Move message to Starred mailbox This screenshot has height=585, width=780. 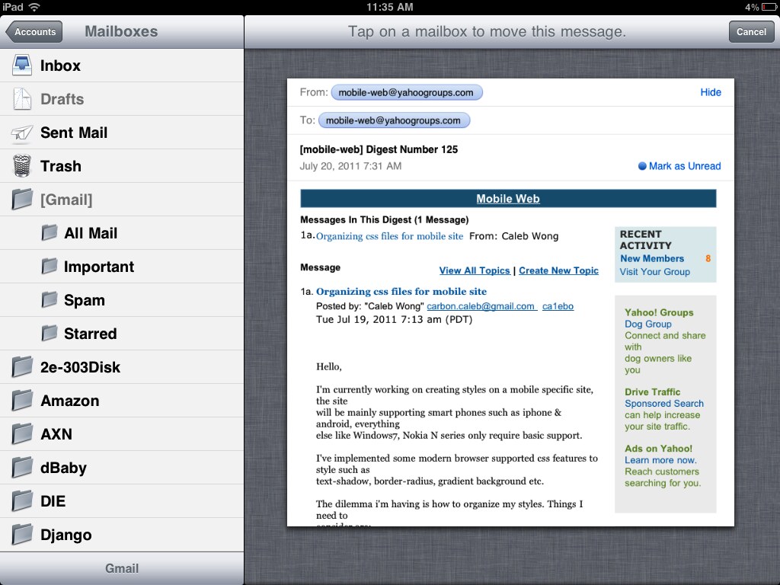pyautogui.click(x=122, y=334)
